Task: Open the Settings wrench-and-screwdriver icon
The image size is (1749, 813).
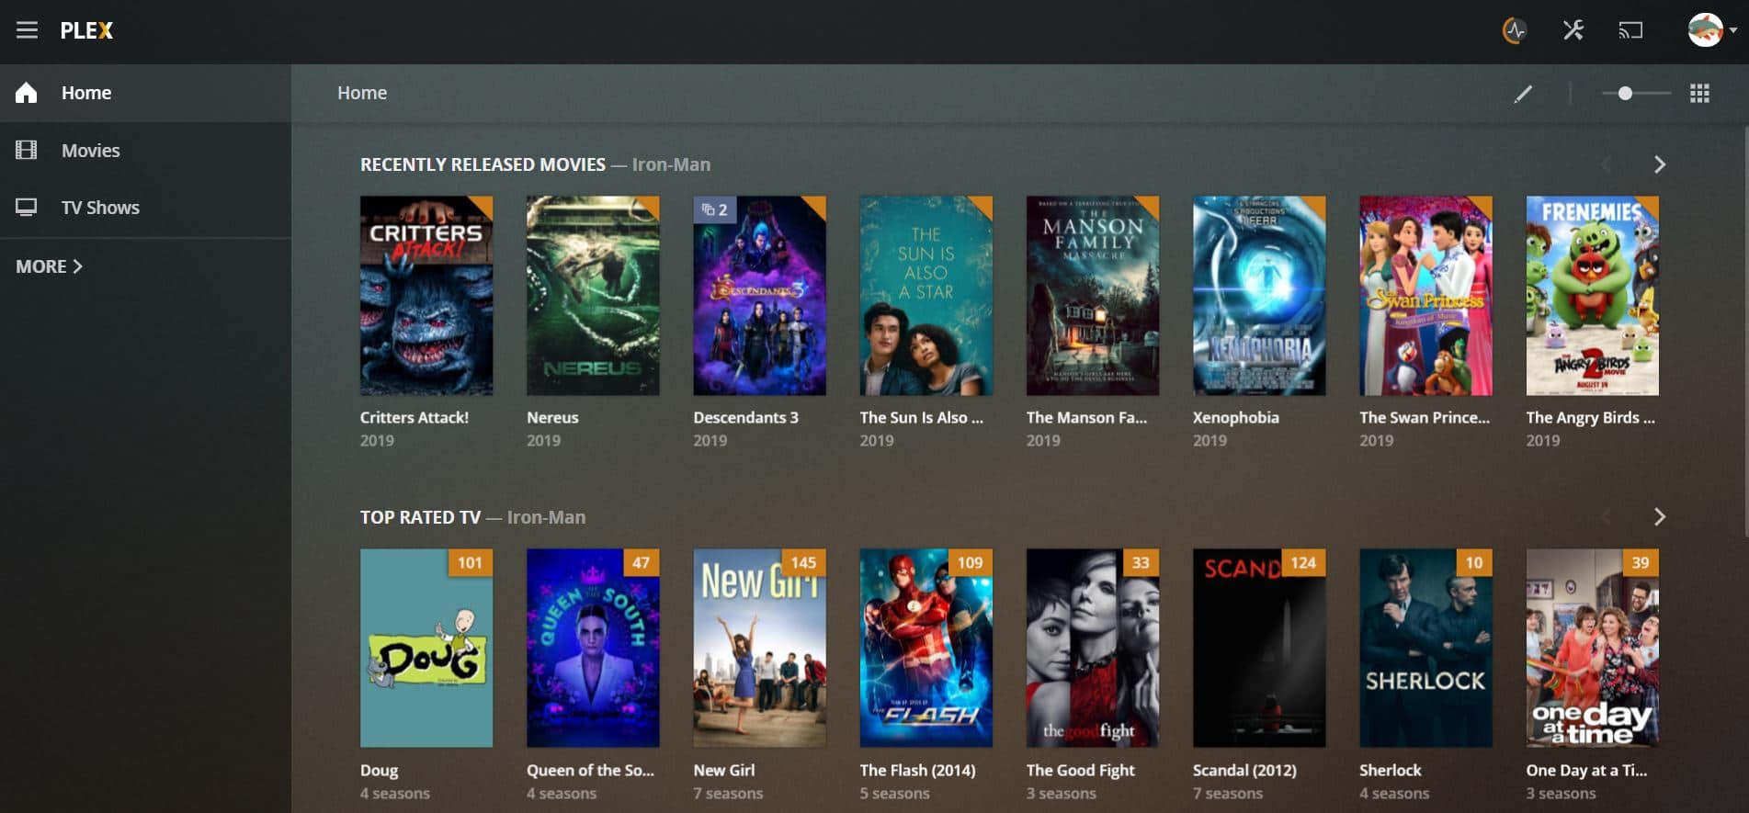Action: click(1573, 30)
